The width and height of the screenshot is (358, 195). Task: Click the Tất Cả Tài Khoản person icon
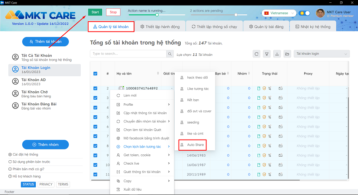coord(15,57)
